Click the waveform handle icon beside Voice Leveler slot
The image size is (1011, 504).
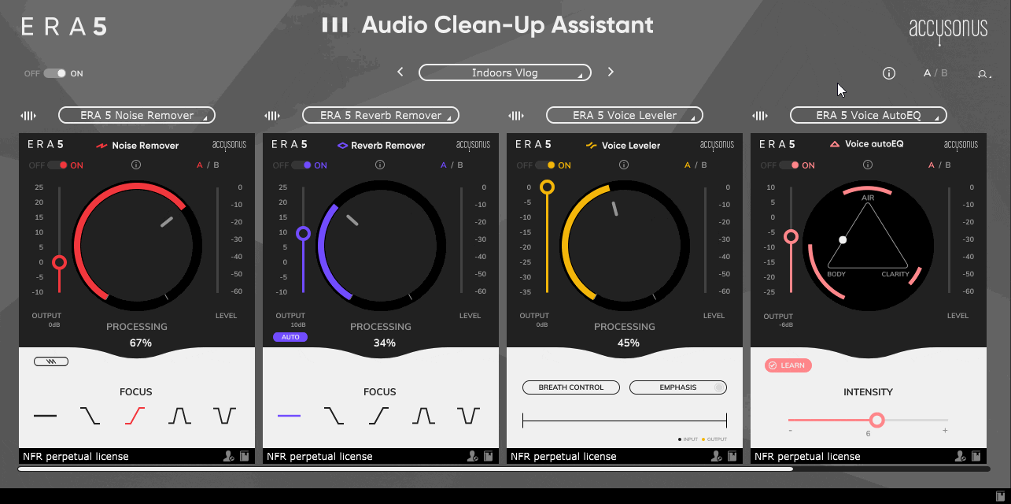click(x=516, y=116)
